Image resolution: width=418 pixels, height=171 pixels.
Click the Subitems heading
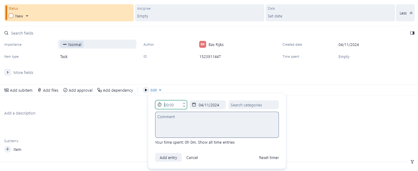point(11,141)
